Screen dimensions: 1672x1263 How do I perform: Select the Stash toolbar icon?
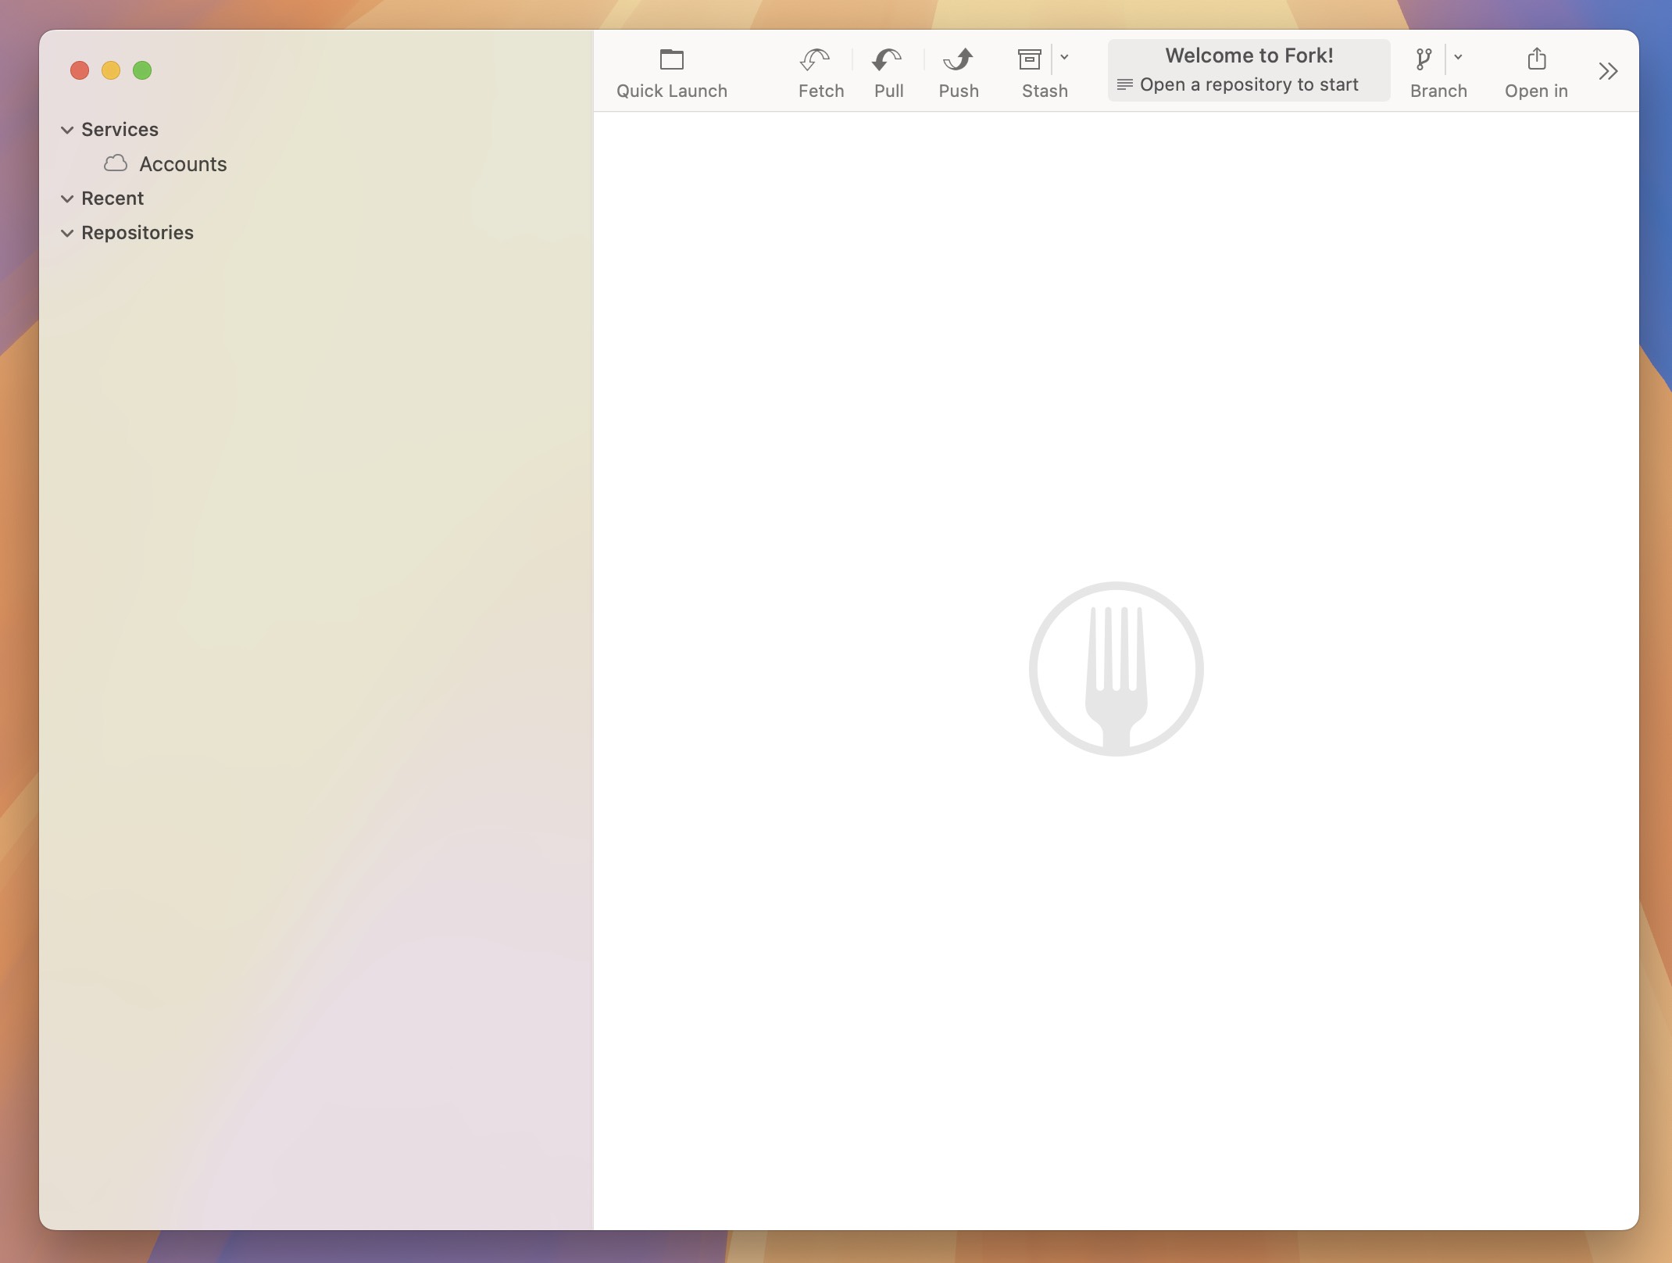(1029, 59)
